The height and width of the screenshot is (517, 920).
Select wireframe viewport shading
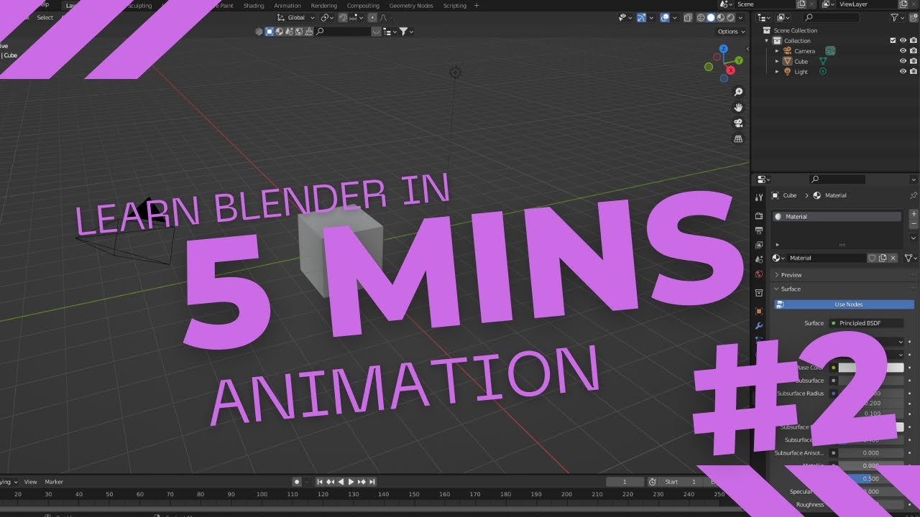(x=701, y=17)
